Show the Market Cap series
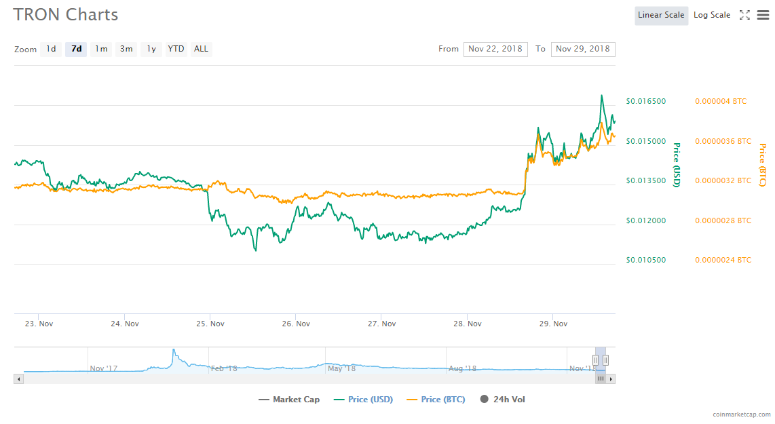Image resolution: width=775 pixels, height=424 pixels. tap(289, 400)
